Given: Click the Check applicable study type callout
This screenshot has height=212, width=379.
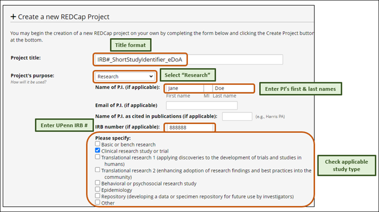Looking at the screenshot, I should 346,165.
